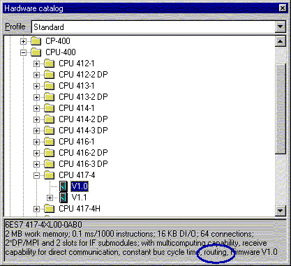Expand the CPU 412-1 node
291x266 pixels.
click(x=36, y=64)
